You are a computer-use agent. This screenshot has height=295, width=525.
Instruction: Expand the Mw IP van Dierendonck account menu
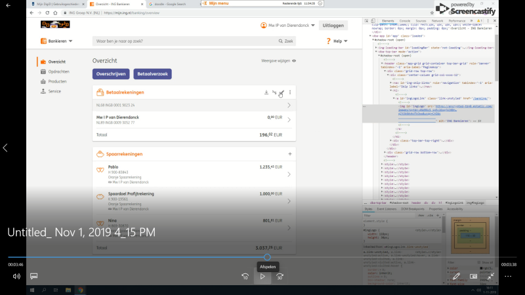(x=289, y=25)
